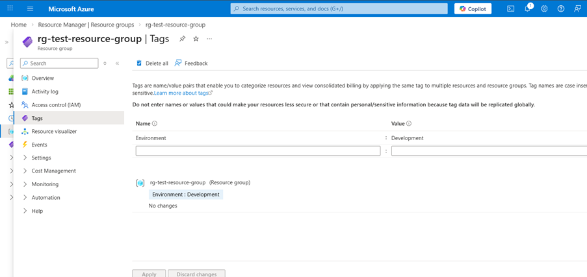Click the Help question mark icon

(561, 8)
